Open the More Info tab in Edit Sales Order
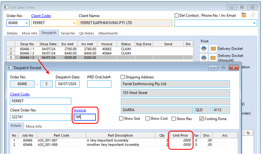Viewport: 262px width, 155px height. point(30,33)
